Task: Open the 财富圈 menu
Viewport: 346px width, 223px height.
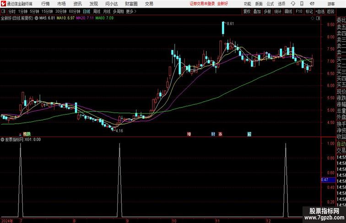Action: [131, 4]
